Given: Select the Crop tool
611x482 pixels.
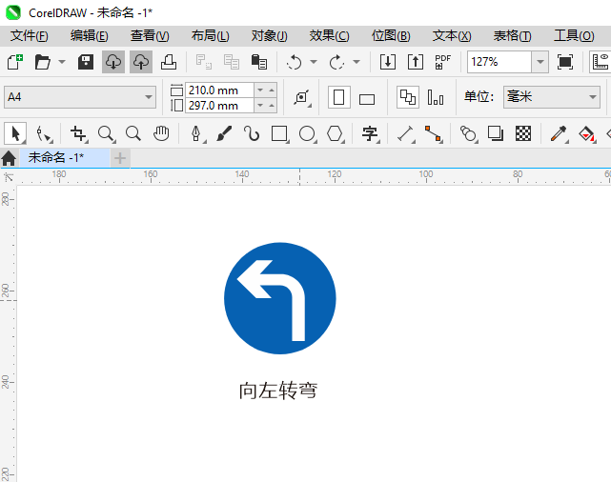Looking at the screenshot, I should click(x=78, y=134).
